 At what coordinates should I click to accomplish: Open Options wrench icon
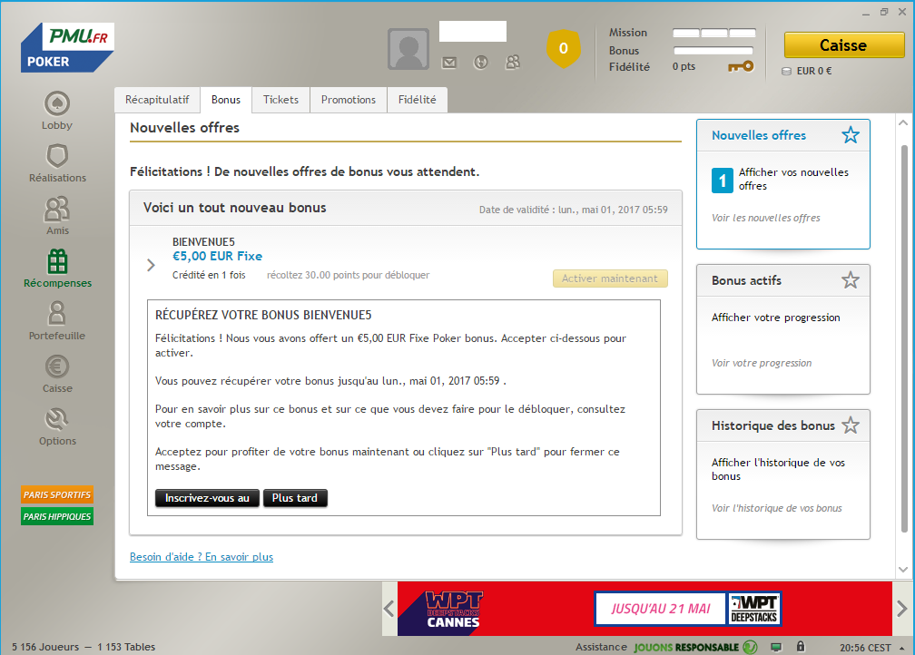(57, 421)
